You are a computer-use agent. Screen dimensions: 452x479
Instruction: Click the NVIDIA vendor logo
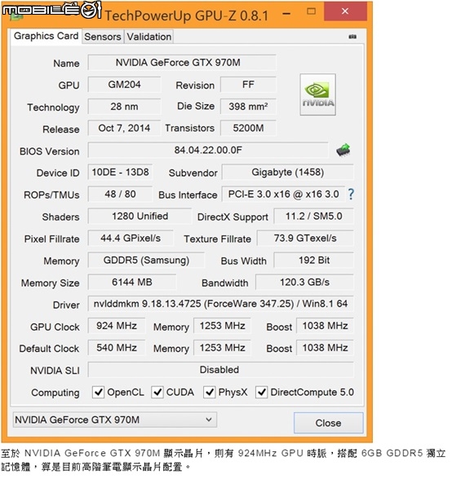[x=317, y=94]
